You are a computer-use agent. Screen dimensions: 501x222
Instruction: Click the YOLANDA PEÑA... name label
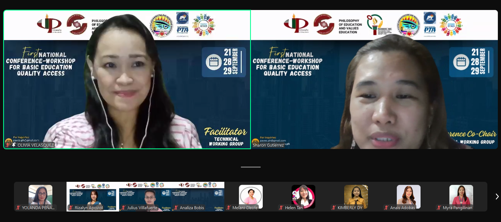[38, 208]
